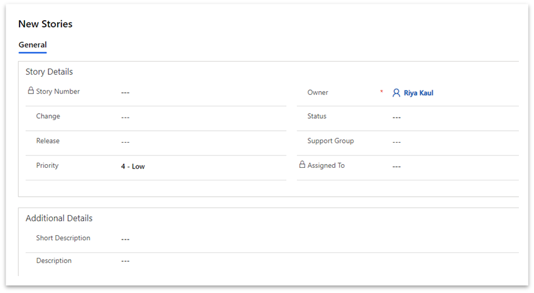534x293 pixels.
Task: Click the Priority field label
Action: pos(47,165)
